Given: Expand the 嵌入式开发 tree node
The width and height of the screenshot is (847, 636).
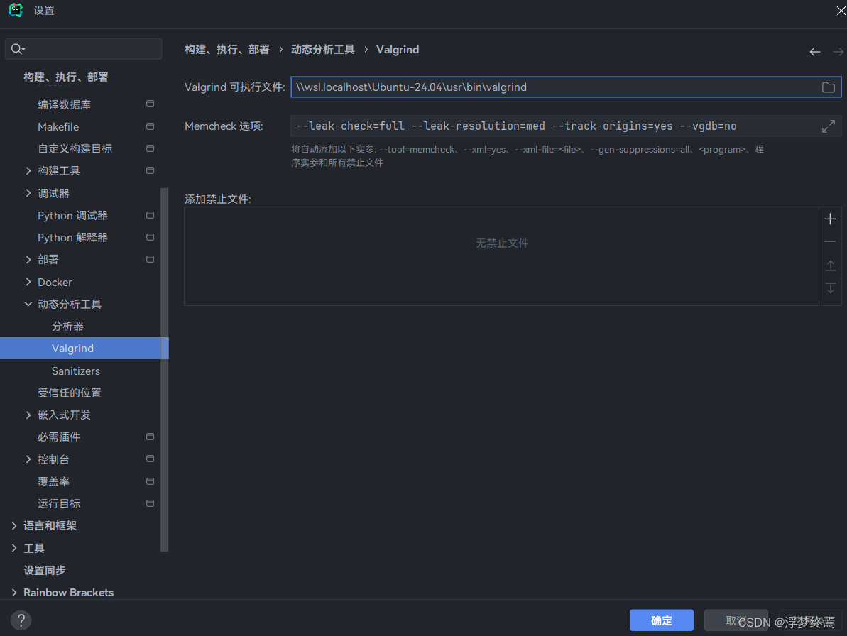Looking at the screenshot, I should [x=28, y=415].
